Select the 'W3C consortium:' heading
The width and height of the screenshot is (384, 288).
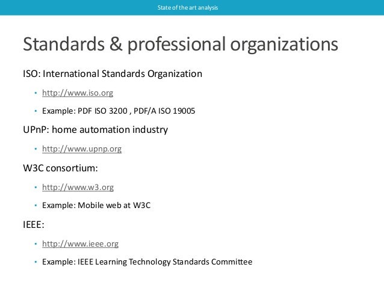(60, 168)
